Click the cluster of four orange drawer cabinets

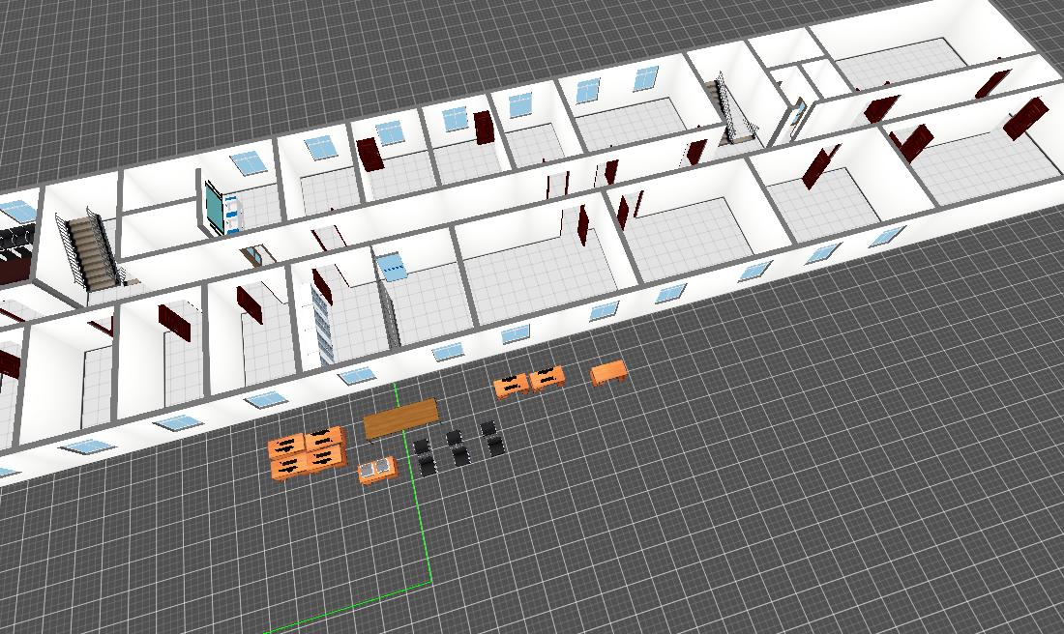click(309, 453)
